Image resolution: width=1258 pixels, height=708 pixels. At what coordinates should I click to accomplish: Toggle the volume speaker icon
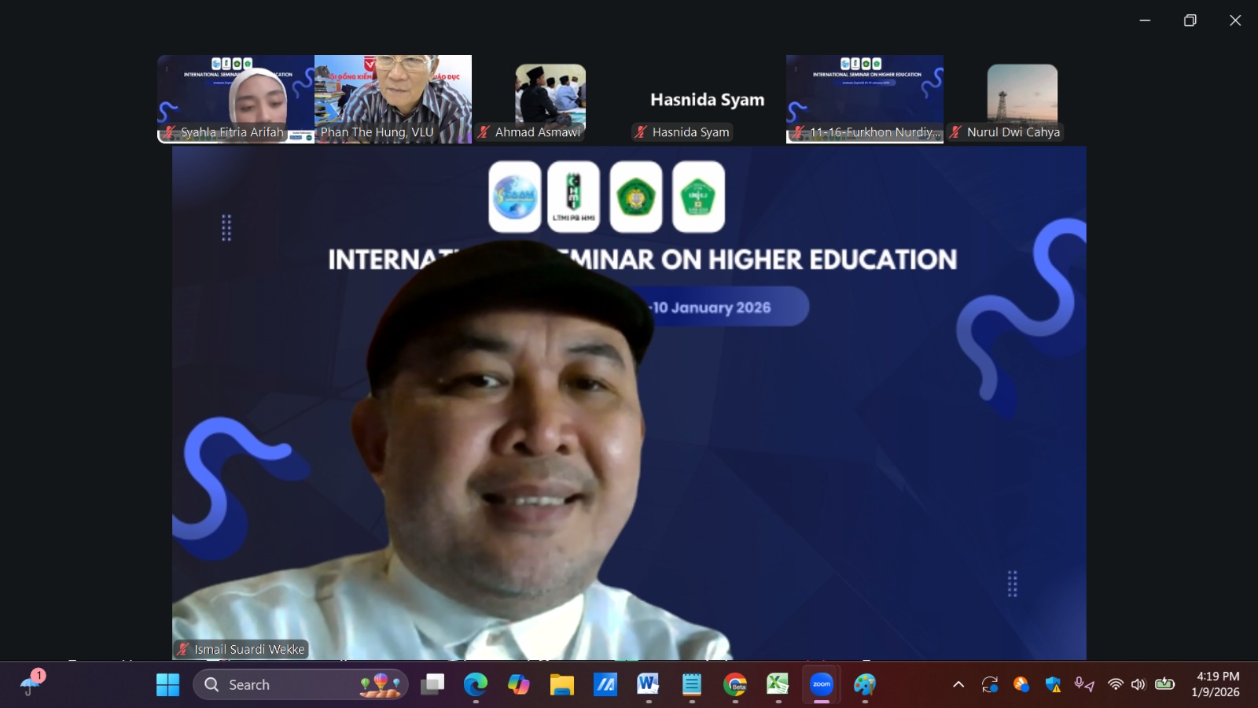click(1138, 684)
